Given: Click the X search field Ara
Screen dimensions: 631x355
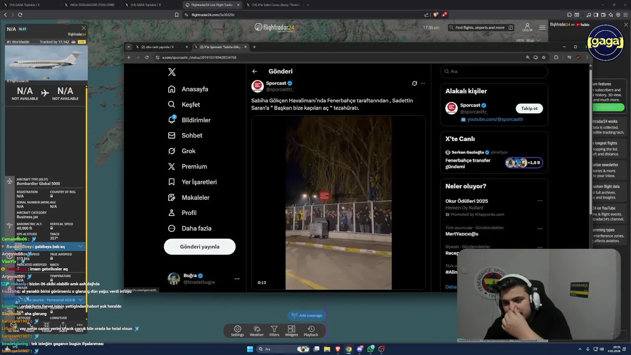Looking at the screenshot, I should [x=494, y=71].
